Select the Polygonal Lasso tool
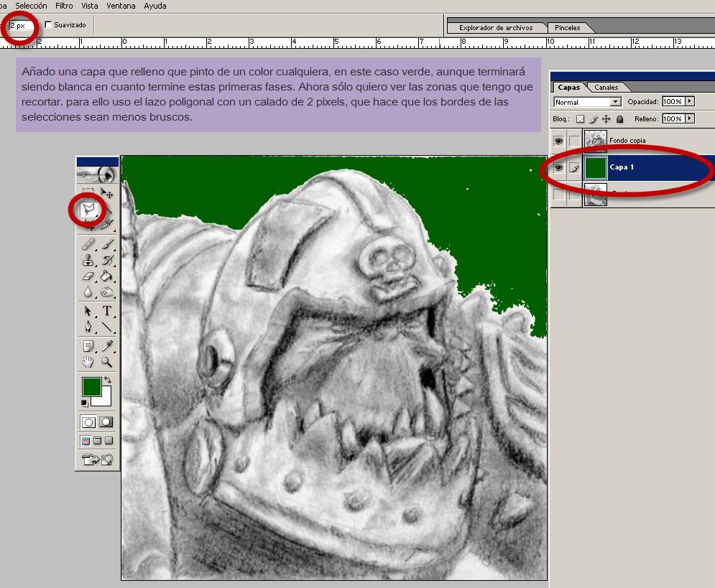Image resolution: width=715 pixels, height=588 pixels. [x=88, y=209]
